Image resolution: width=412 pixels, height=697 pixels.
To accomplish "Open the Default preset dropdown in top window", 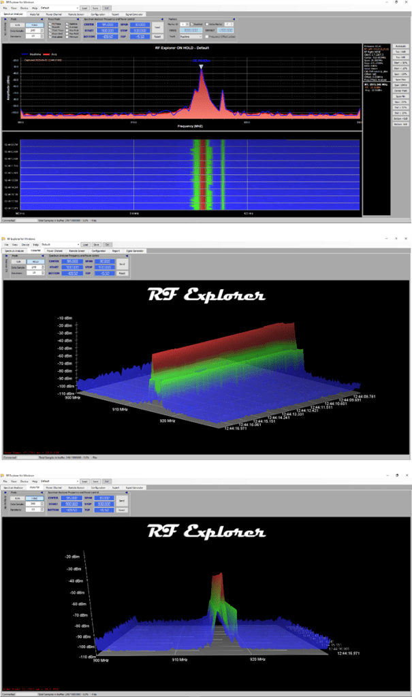I will 60,7.
